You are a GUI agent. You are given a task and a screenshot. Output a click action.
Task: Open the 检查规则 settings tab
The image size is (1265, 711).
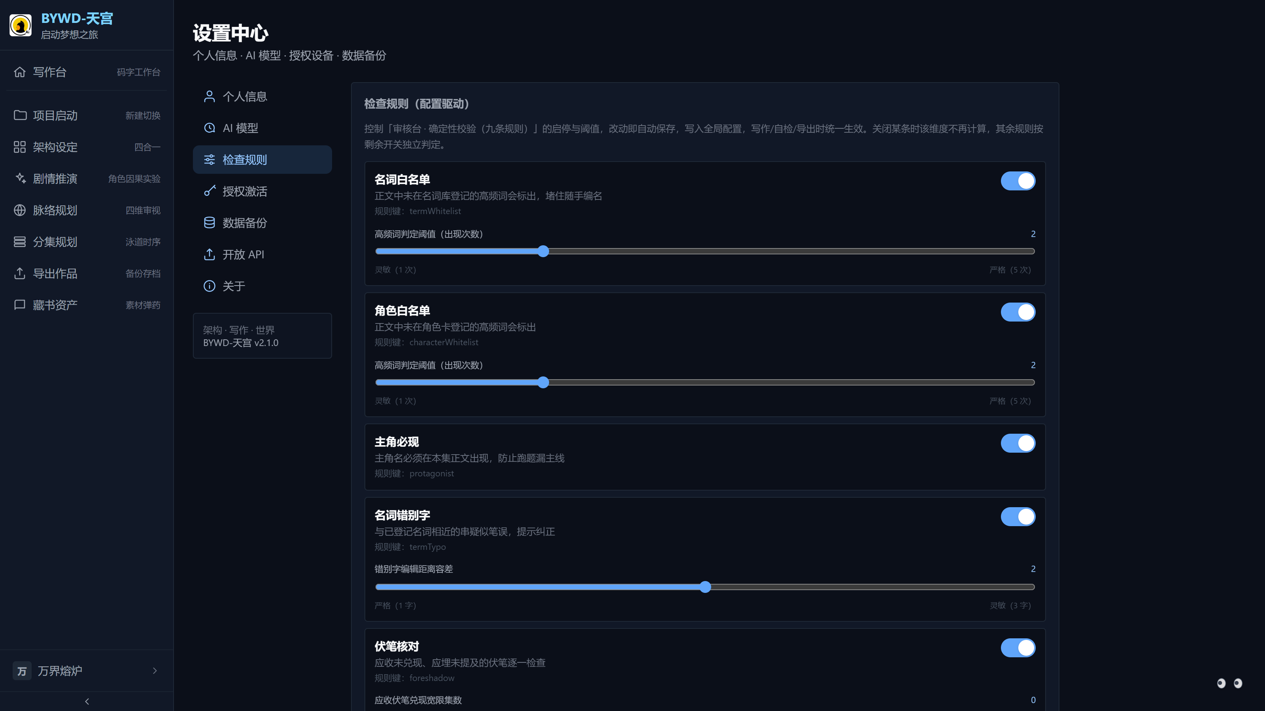point(262,160)
